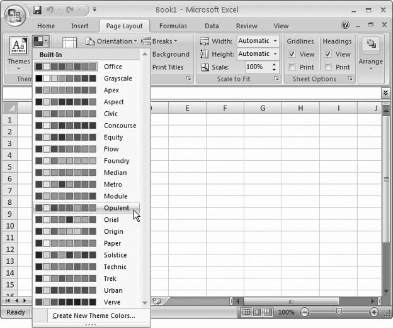393x328 pixels.
Task: Click the Office button orb
Action: [15, 14]
